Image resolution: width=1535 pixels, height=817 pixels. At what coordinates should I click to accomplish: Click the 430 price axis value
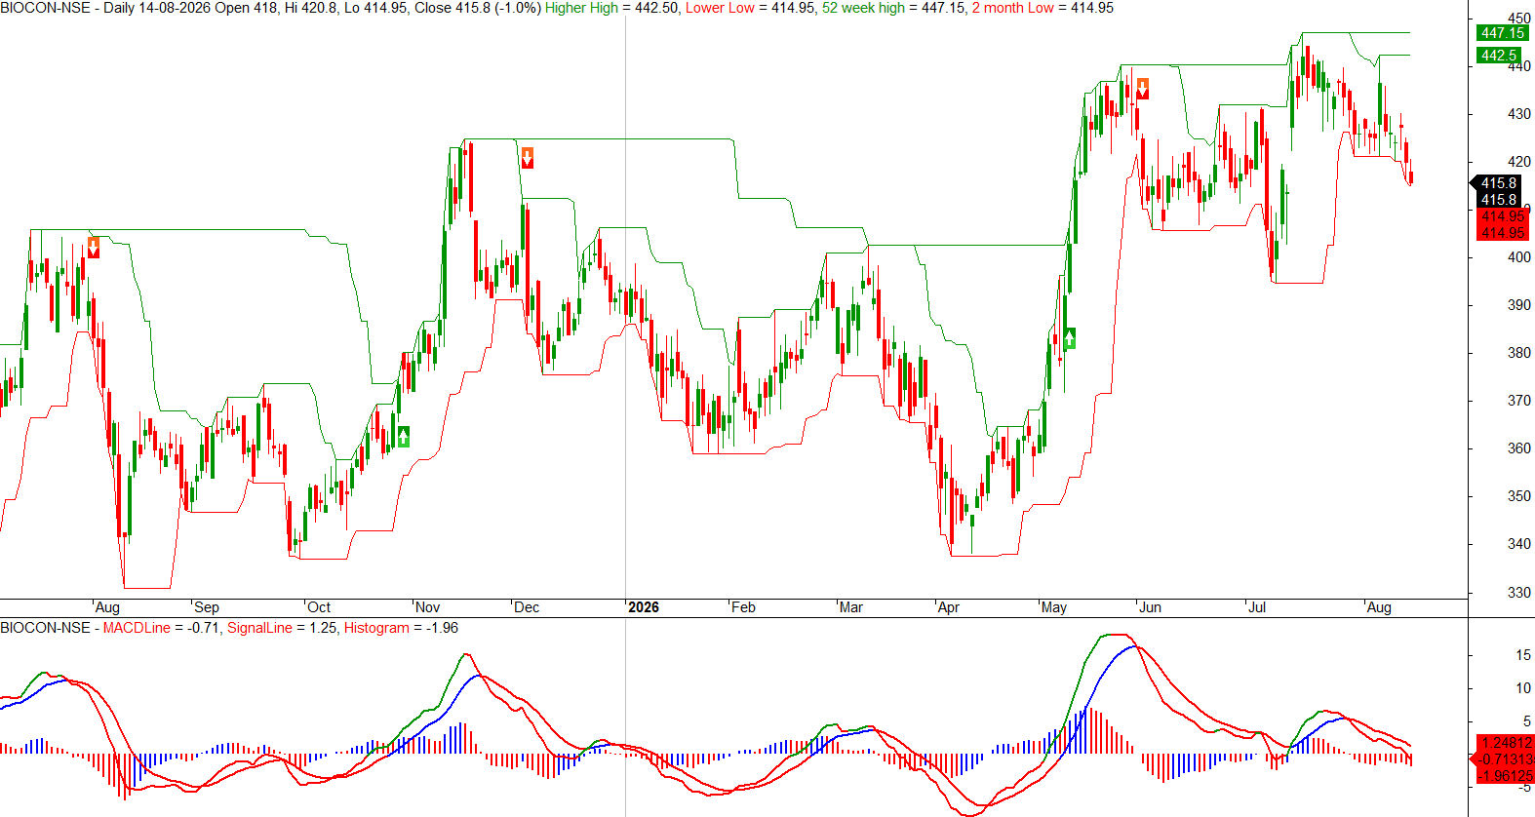point(1519,114)
